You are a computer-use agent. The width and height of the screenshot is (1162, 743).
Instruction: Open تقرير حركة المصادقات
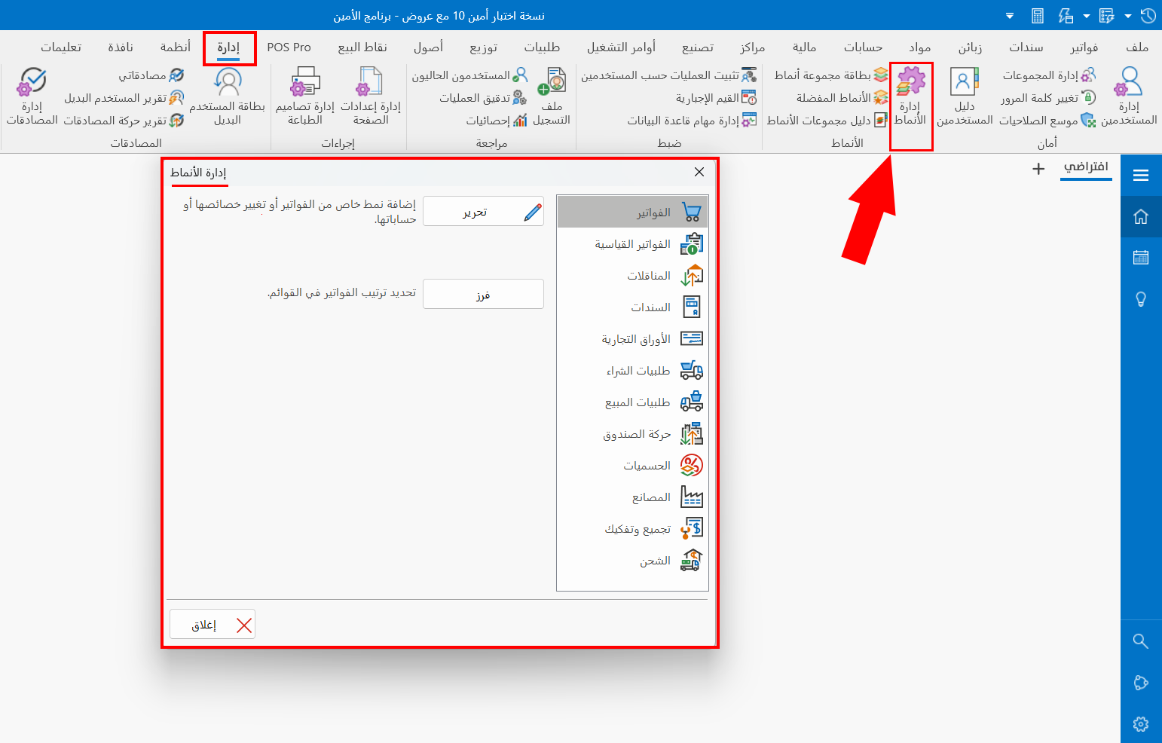[124, 121]
